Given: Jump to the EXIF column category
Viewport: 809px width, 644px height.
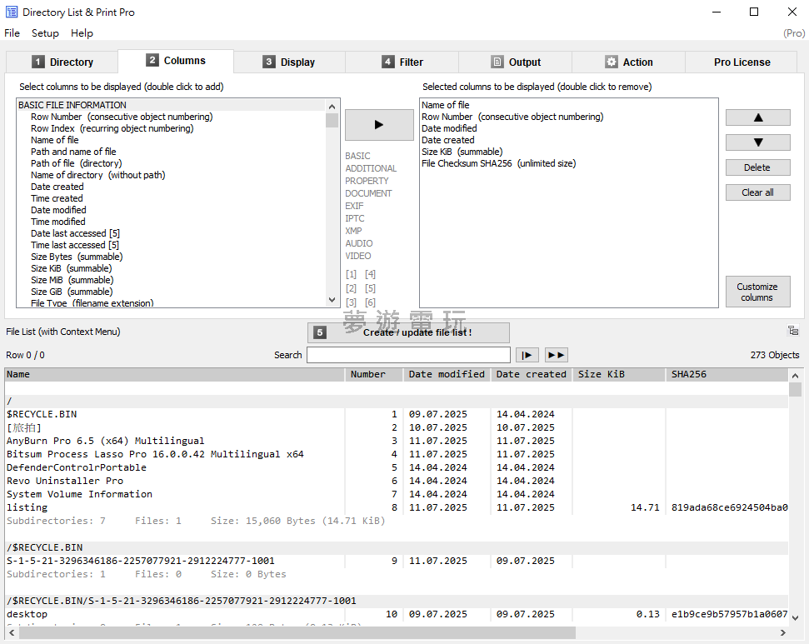Looking at the screenshot, I should (354, 206).
